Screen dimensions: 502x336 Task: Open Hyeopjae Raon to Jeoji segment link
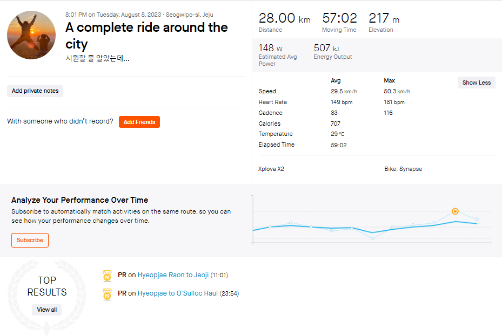[x=173, y=275]
